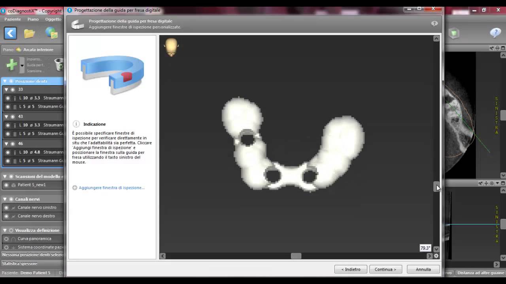Collapse the Canali nervi section
506x284 pixels.
pos(5,199)
